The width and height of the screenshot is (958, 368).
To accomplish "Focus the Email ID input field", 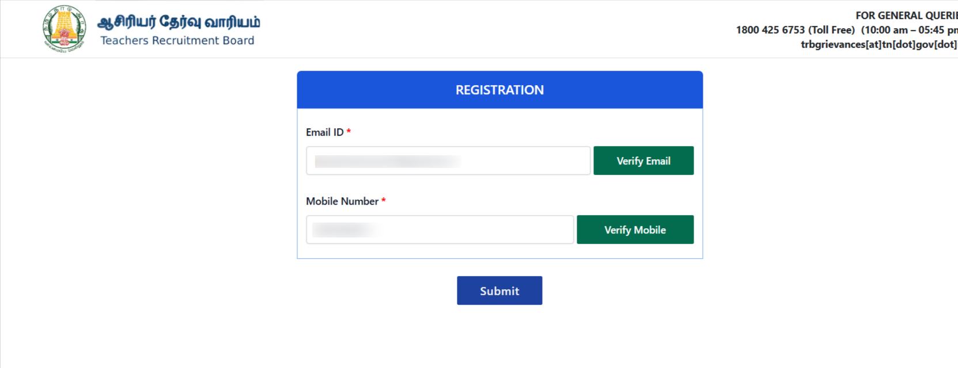I will pos(524,161).
